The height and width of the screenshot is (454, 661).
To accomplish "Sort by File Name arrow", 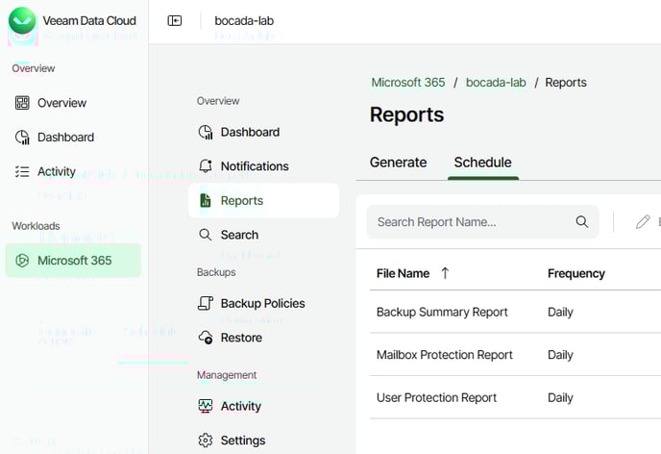I will click(x=445, y=273).
